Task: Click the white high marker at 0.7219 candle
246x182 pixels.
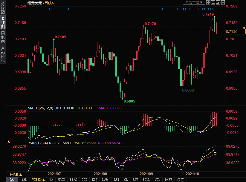Action: (x=214, y=17)
